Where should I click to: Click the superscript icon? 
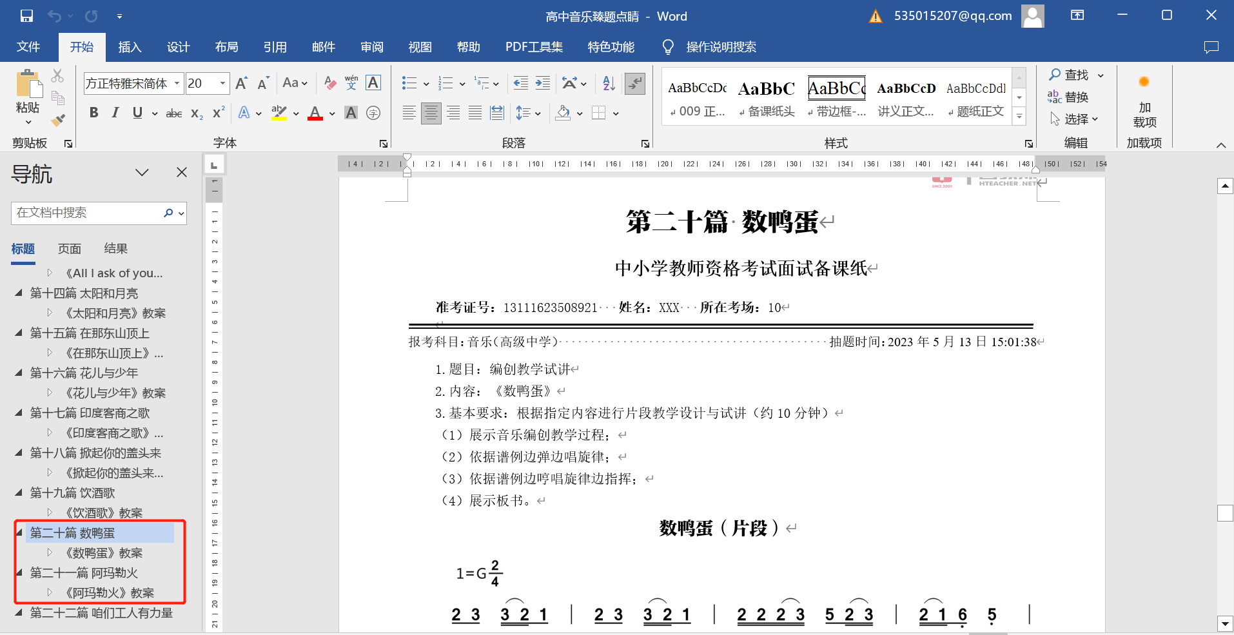219,113
